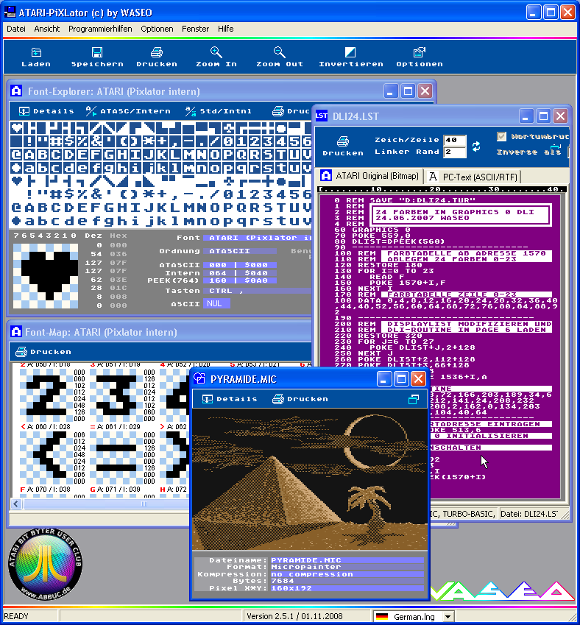
Task: Click the Font name field value
Action: point(257,238)
